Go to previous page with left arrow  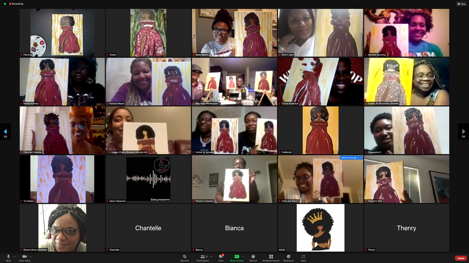tap(5, 131)
